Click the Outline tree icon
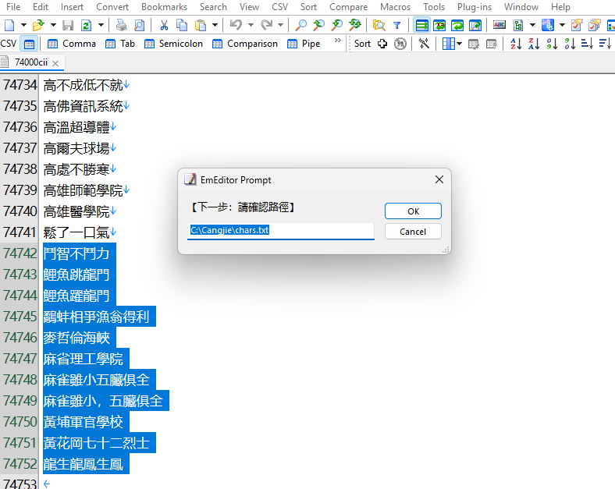This screenshot has width=615, height=489. [x=518, y=26]
